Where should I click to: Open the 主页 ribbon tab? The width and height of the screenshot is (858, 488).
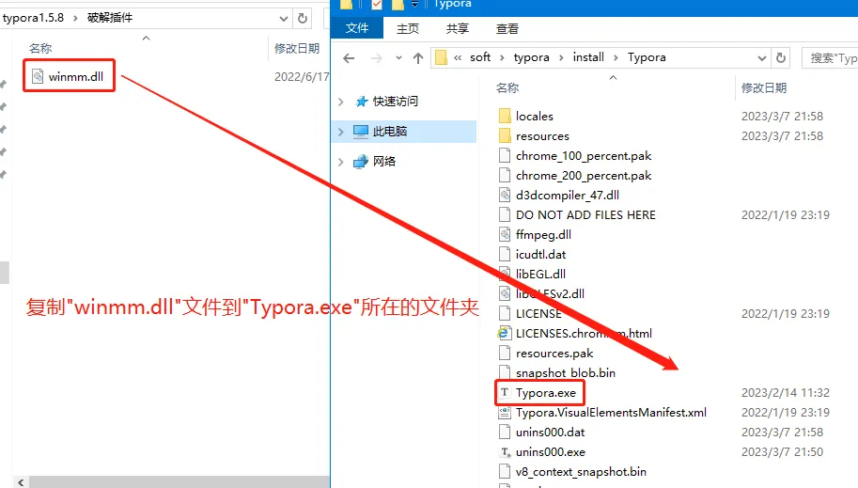point(408,28)
